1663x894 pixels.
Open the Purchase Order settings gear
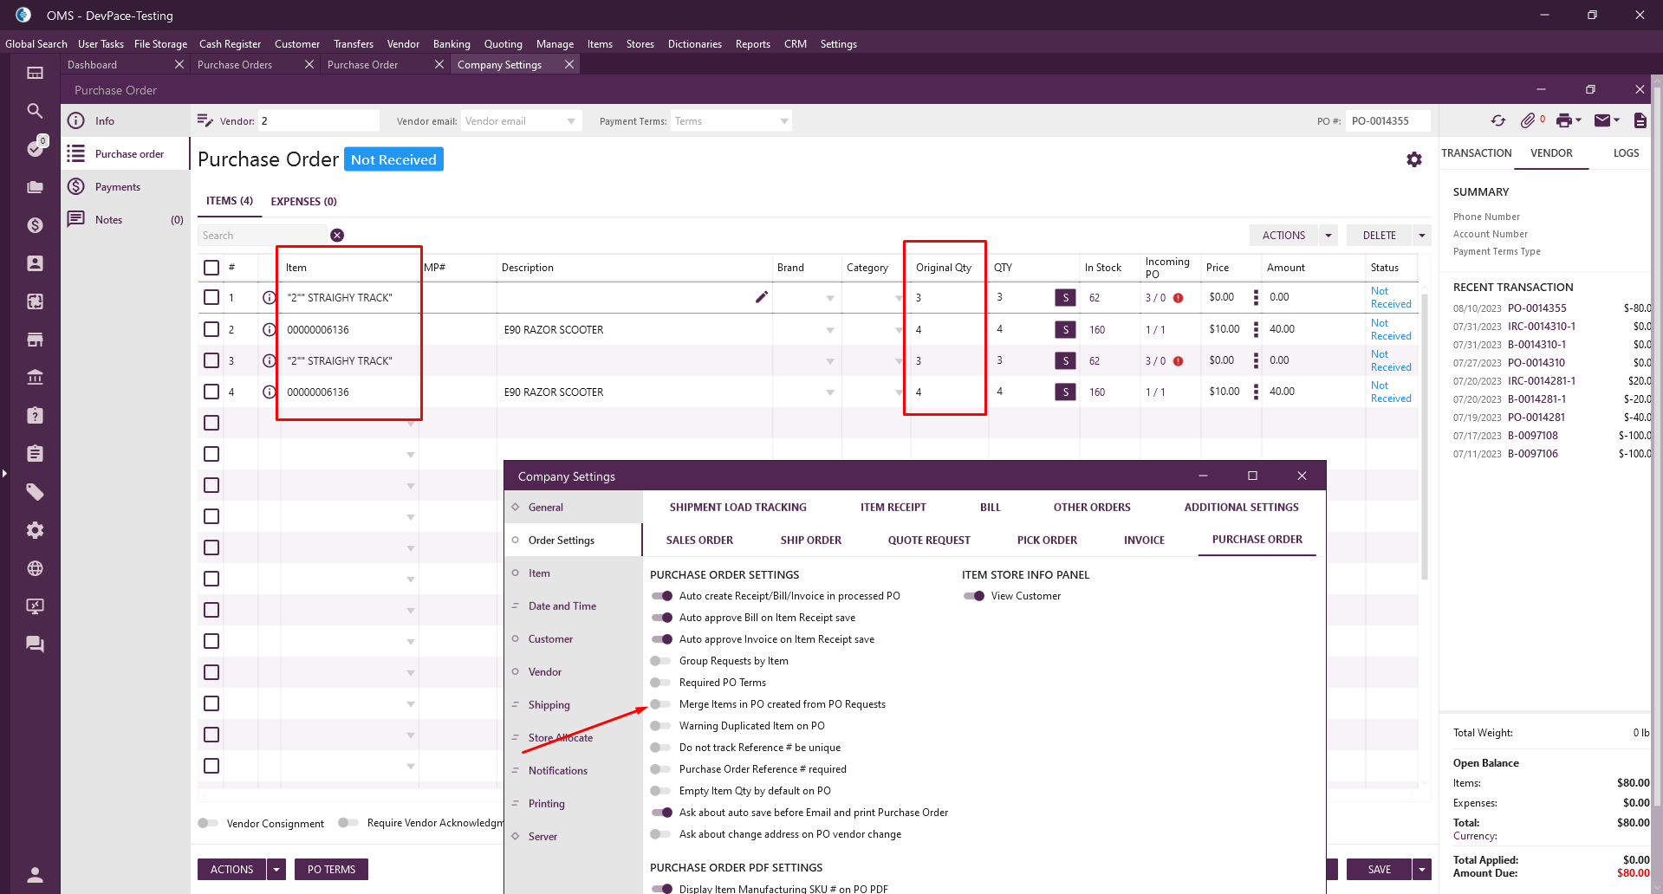click(x=1414, y=159)
